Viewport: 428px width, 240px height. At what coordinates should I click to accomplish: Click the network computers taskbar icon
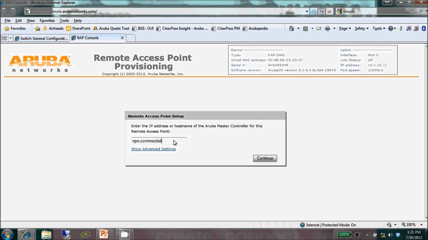67,234
